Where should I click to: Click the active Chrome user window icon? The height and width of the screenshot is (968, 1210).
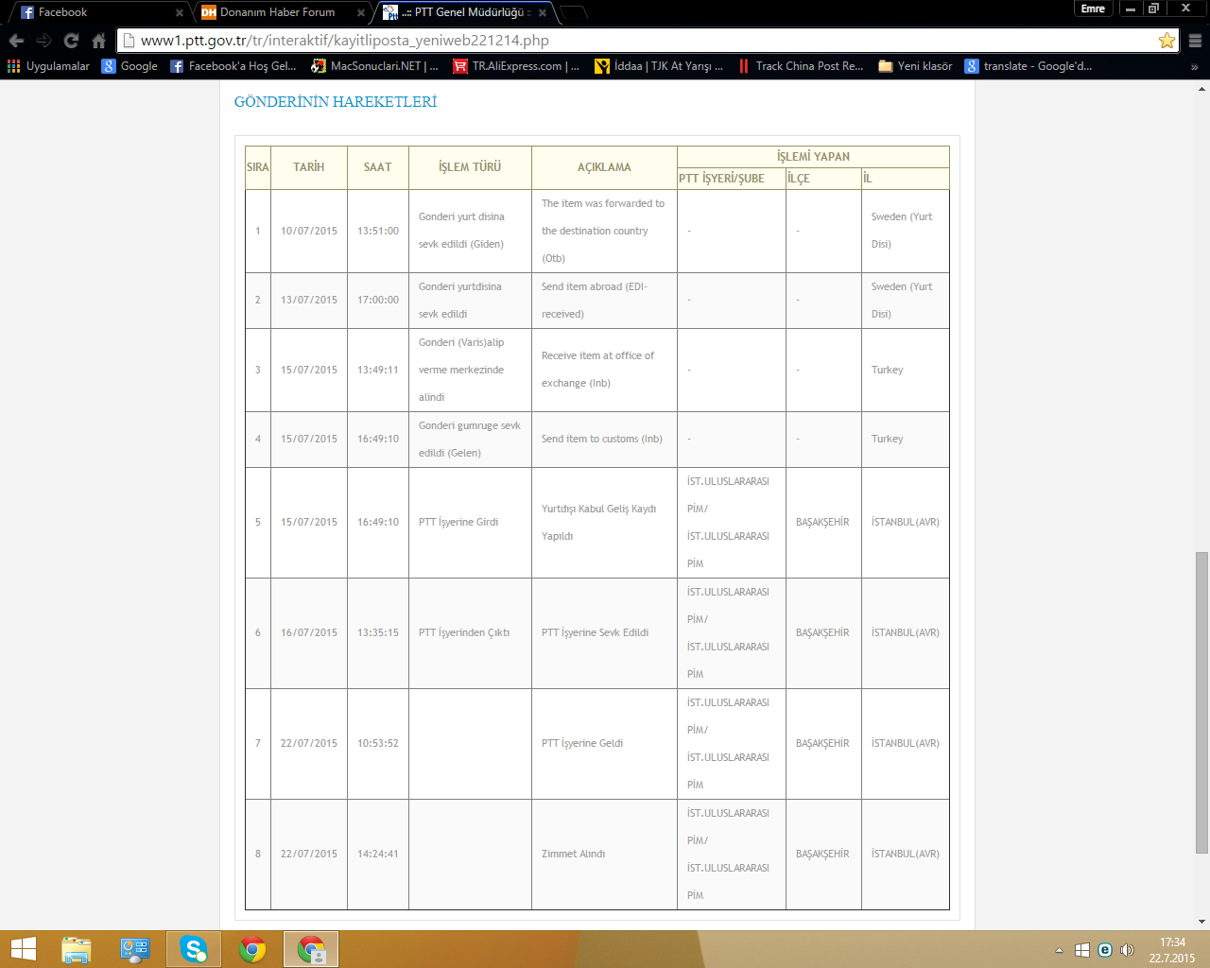(x=311, y=949)
